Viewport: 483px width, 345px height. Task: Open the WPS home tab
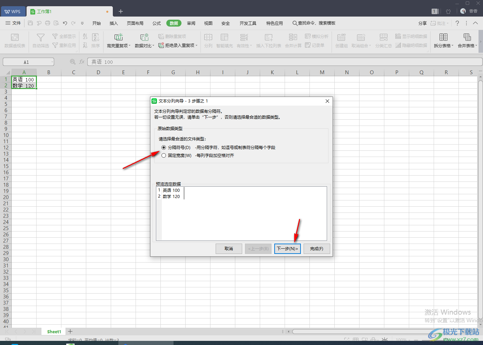point(13,11)
